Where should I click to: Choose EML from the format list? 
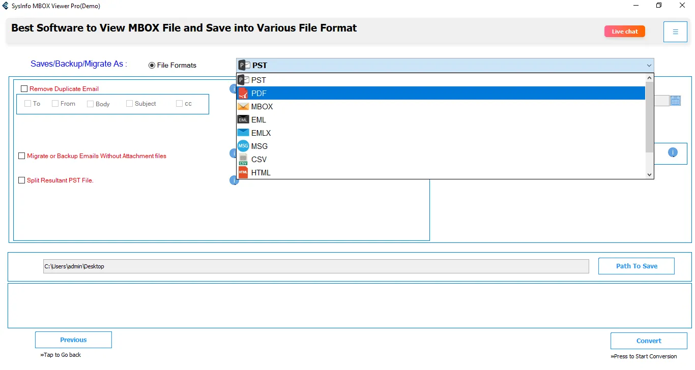[x=441, y=119]
